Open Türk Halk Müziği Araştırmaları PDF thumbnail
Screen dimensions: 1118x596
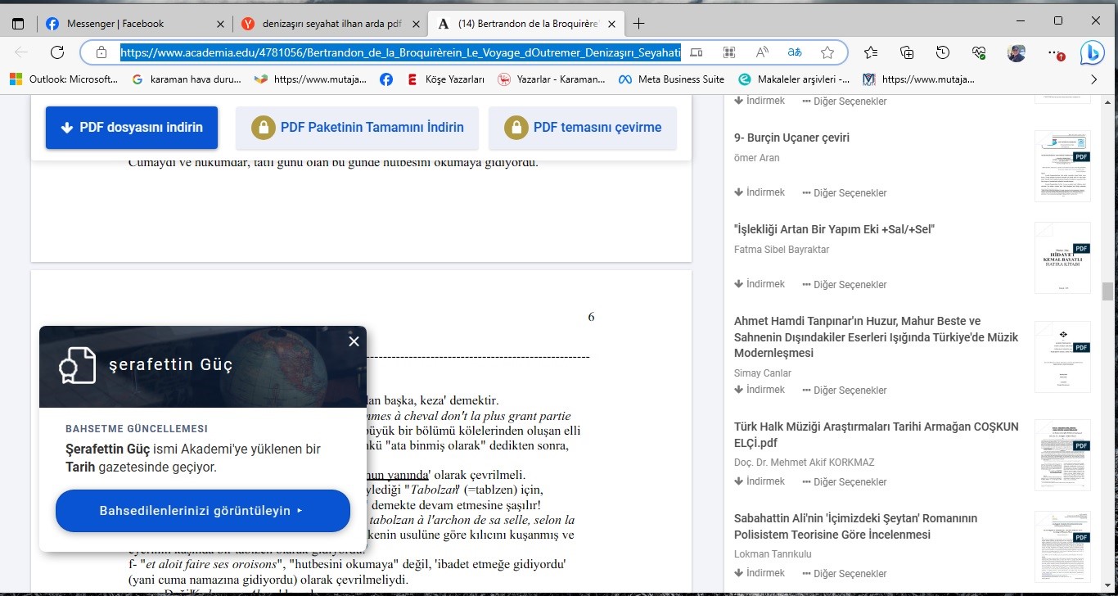pos(1062,455)
